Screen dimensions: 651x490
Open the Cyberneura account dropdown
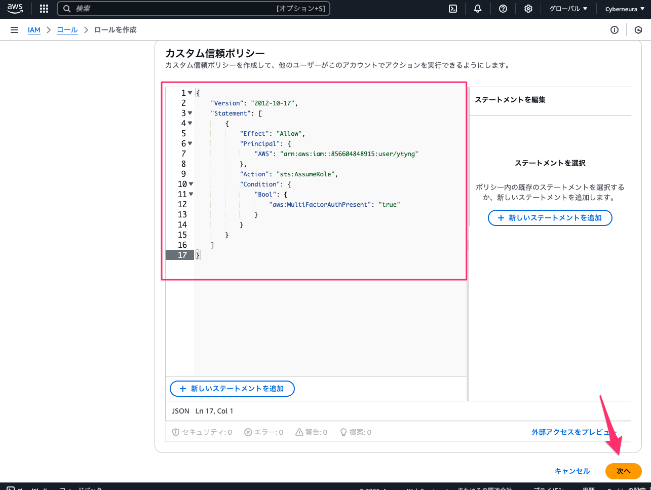click(625, 9)
